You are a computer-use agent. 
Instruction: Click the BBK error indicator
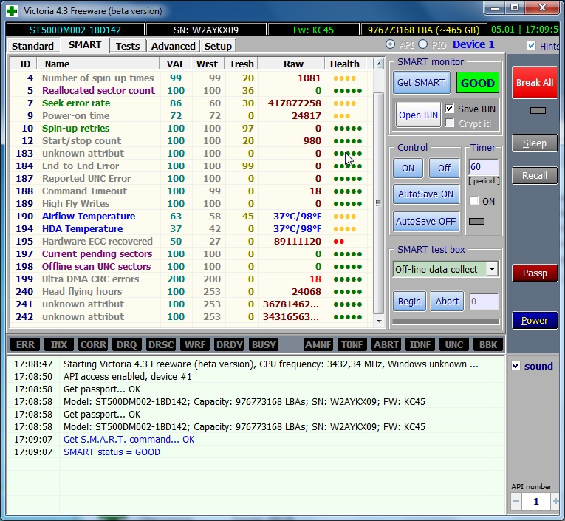click(488, 345)
